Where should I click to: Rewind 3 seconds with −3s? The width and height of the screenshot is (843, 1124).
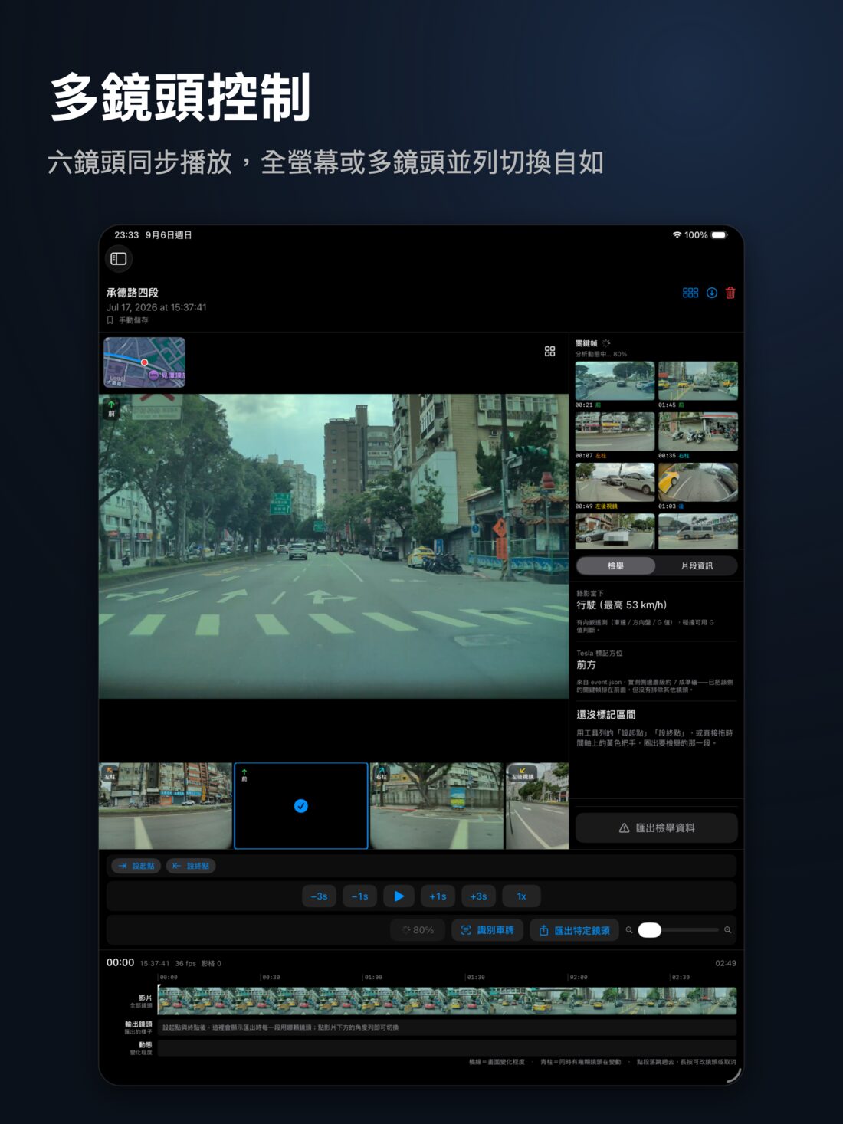coord(319,896)
